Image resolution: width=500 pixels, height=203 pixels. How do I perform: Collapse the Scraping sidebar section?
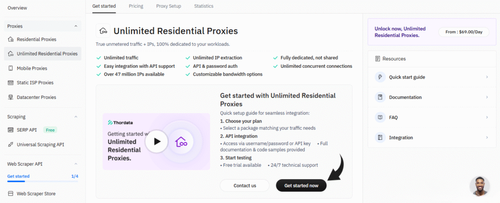76,117
